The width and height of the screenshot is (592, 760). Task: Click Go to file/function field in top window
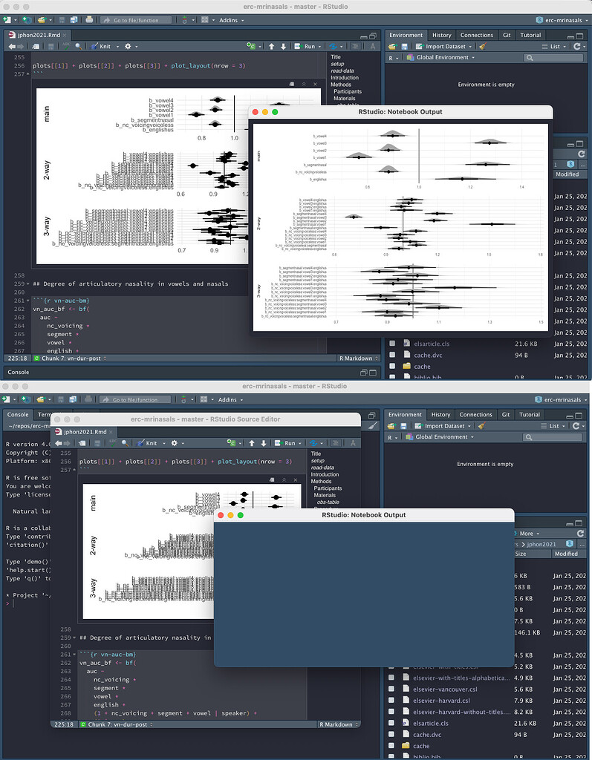click(137, 20)
